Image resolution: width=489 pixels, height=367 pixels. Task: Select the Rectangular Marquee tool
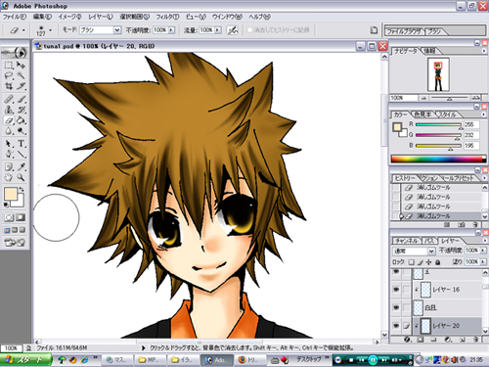9,66
